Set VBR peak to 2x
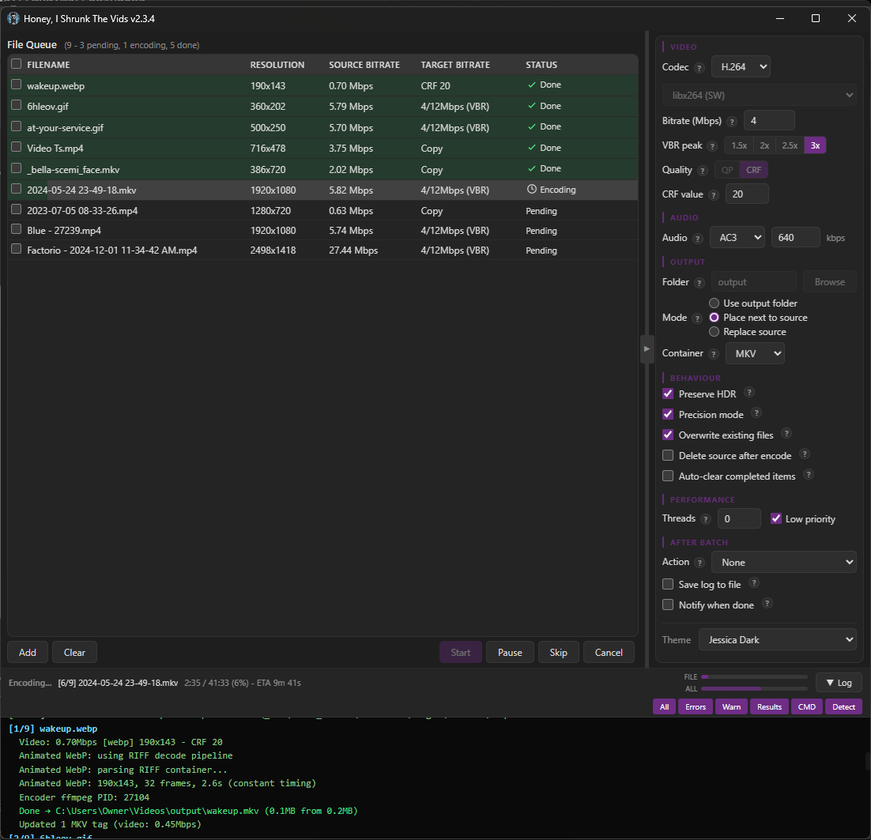871x840 pixels. pos(764,145)
